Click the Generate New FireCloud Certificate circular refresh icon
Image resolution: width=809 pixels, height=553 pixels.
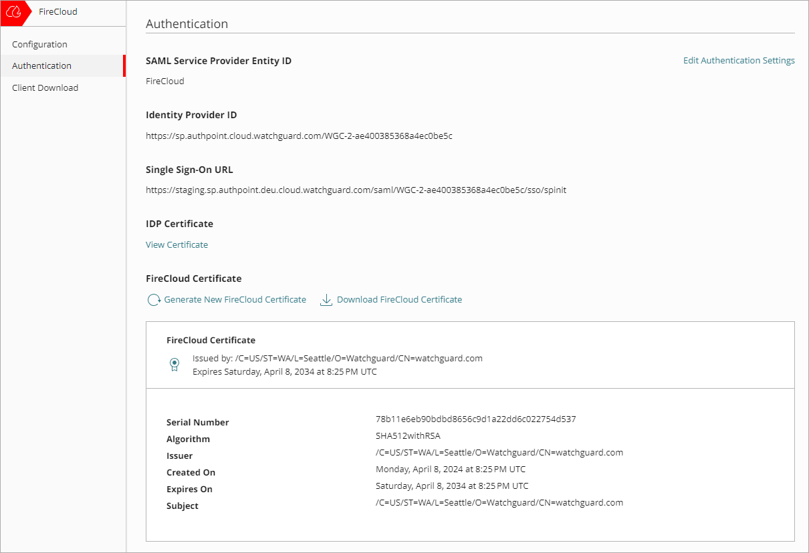154,300
